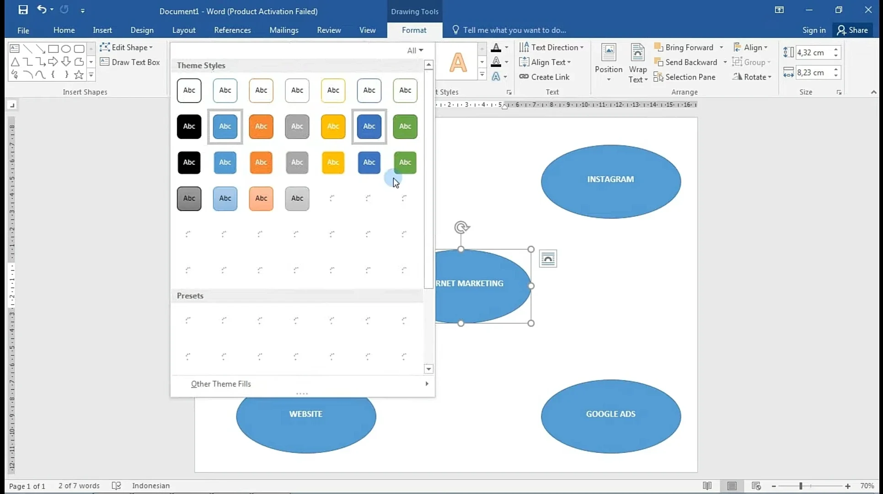Open the Size dialog launcher
The height and width of the screenshot is (494, 883).
(839, 92)
